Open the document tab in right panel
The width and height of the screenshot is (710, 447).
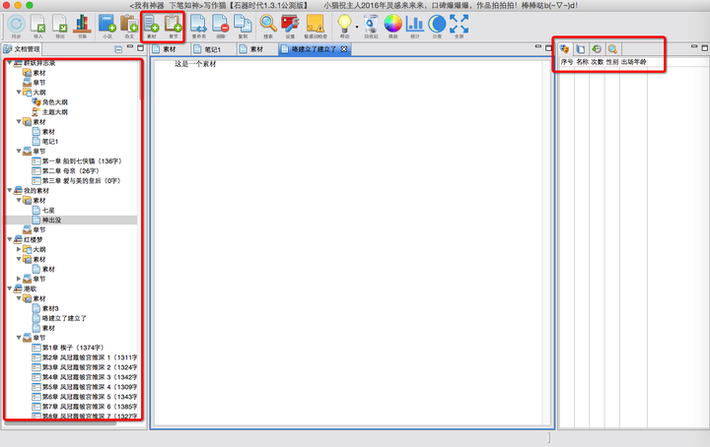point(581,49)
